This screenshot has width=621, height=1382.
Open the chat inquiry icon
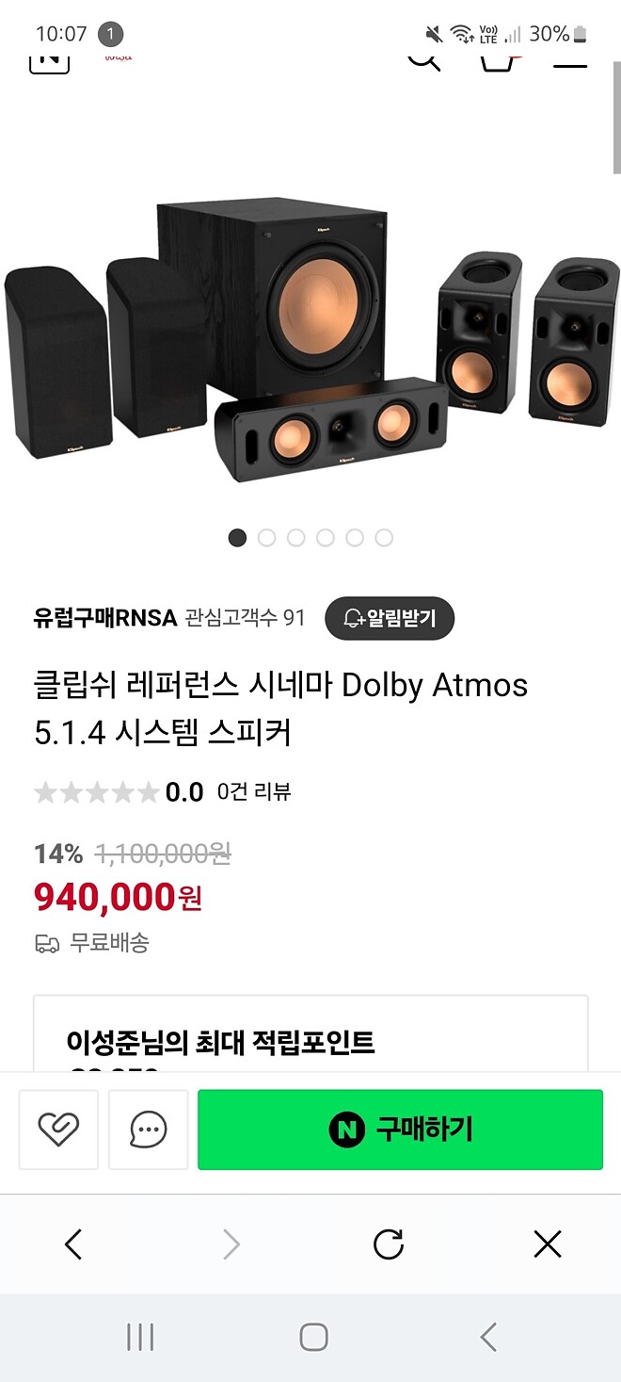point(148,1130)
